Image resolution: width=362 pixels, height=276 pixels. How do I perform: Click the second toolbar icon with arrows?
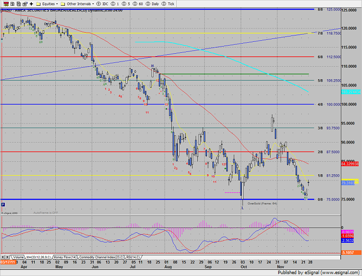13,4
